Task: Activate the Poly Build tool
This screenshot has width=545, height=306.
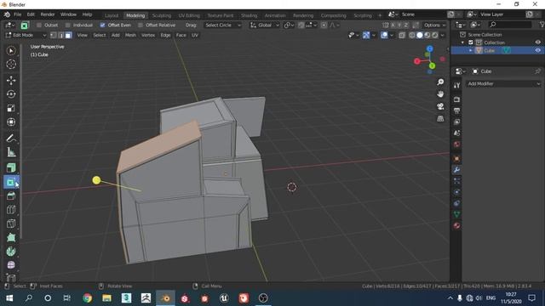Action: [x=11, y=237]
